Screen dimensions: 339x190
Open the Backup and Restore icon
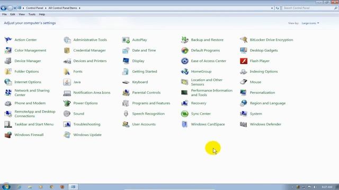pyautogui.click(x=185, y=40)
